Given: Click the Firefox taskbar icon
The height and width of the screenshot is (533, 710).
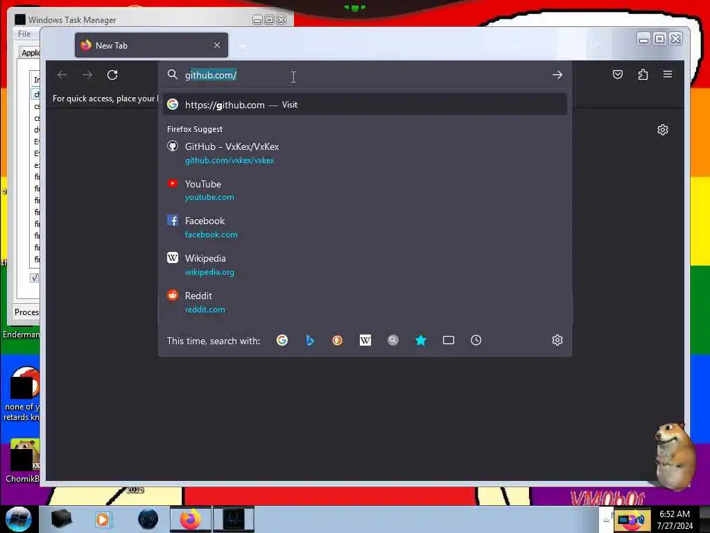Looking at the screenshot, I should [x=191, y=519].
